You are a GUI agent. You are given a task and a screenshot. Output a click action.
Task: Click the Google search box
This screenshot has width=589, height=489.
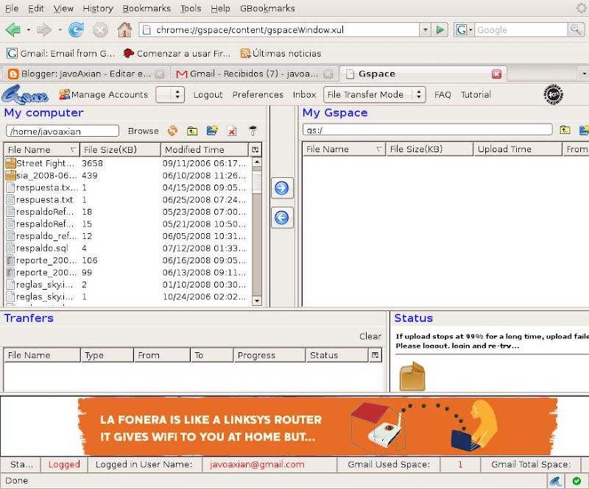click(x=521, y=29)
